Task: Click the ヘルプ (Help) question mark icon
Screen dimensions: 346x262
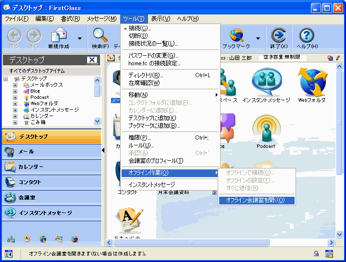Action: click(307, 36)
